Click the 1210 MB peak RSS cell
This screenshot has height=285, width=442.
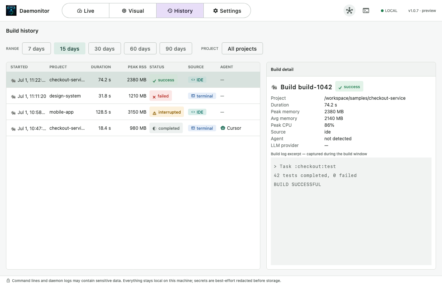tap(137, 96)
